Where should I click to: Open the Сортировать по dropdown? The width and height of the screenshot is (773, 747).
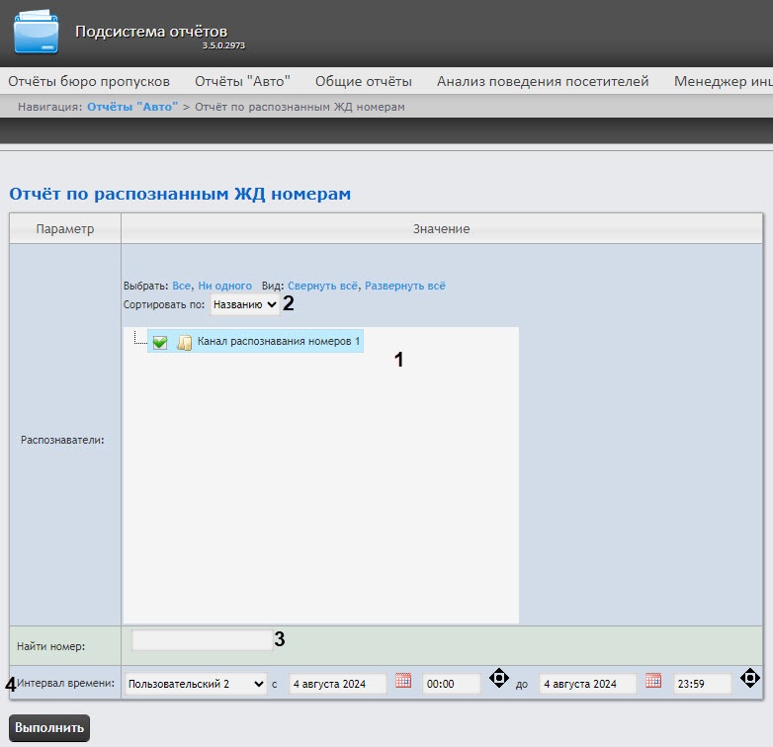245,305
